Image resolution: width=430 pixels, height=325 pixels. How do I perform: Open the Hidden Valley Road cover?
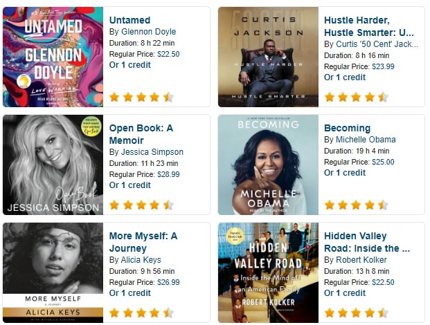coord(268,272)
